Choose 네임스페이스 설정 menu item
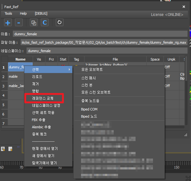191x181 pixels. (x=48, y=105)
